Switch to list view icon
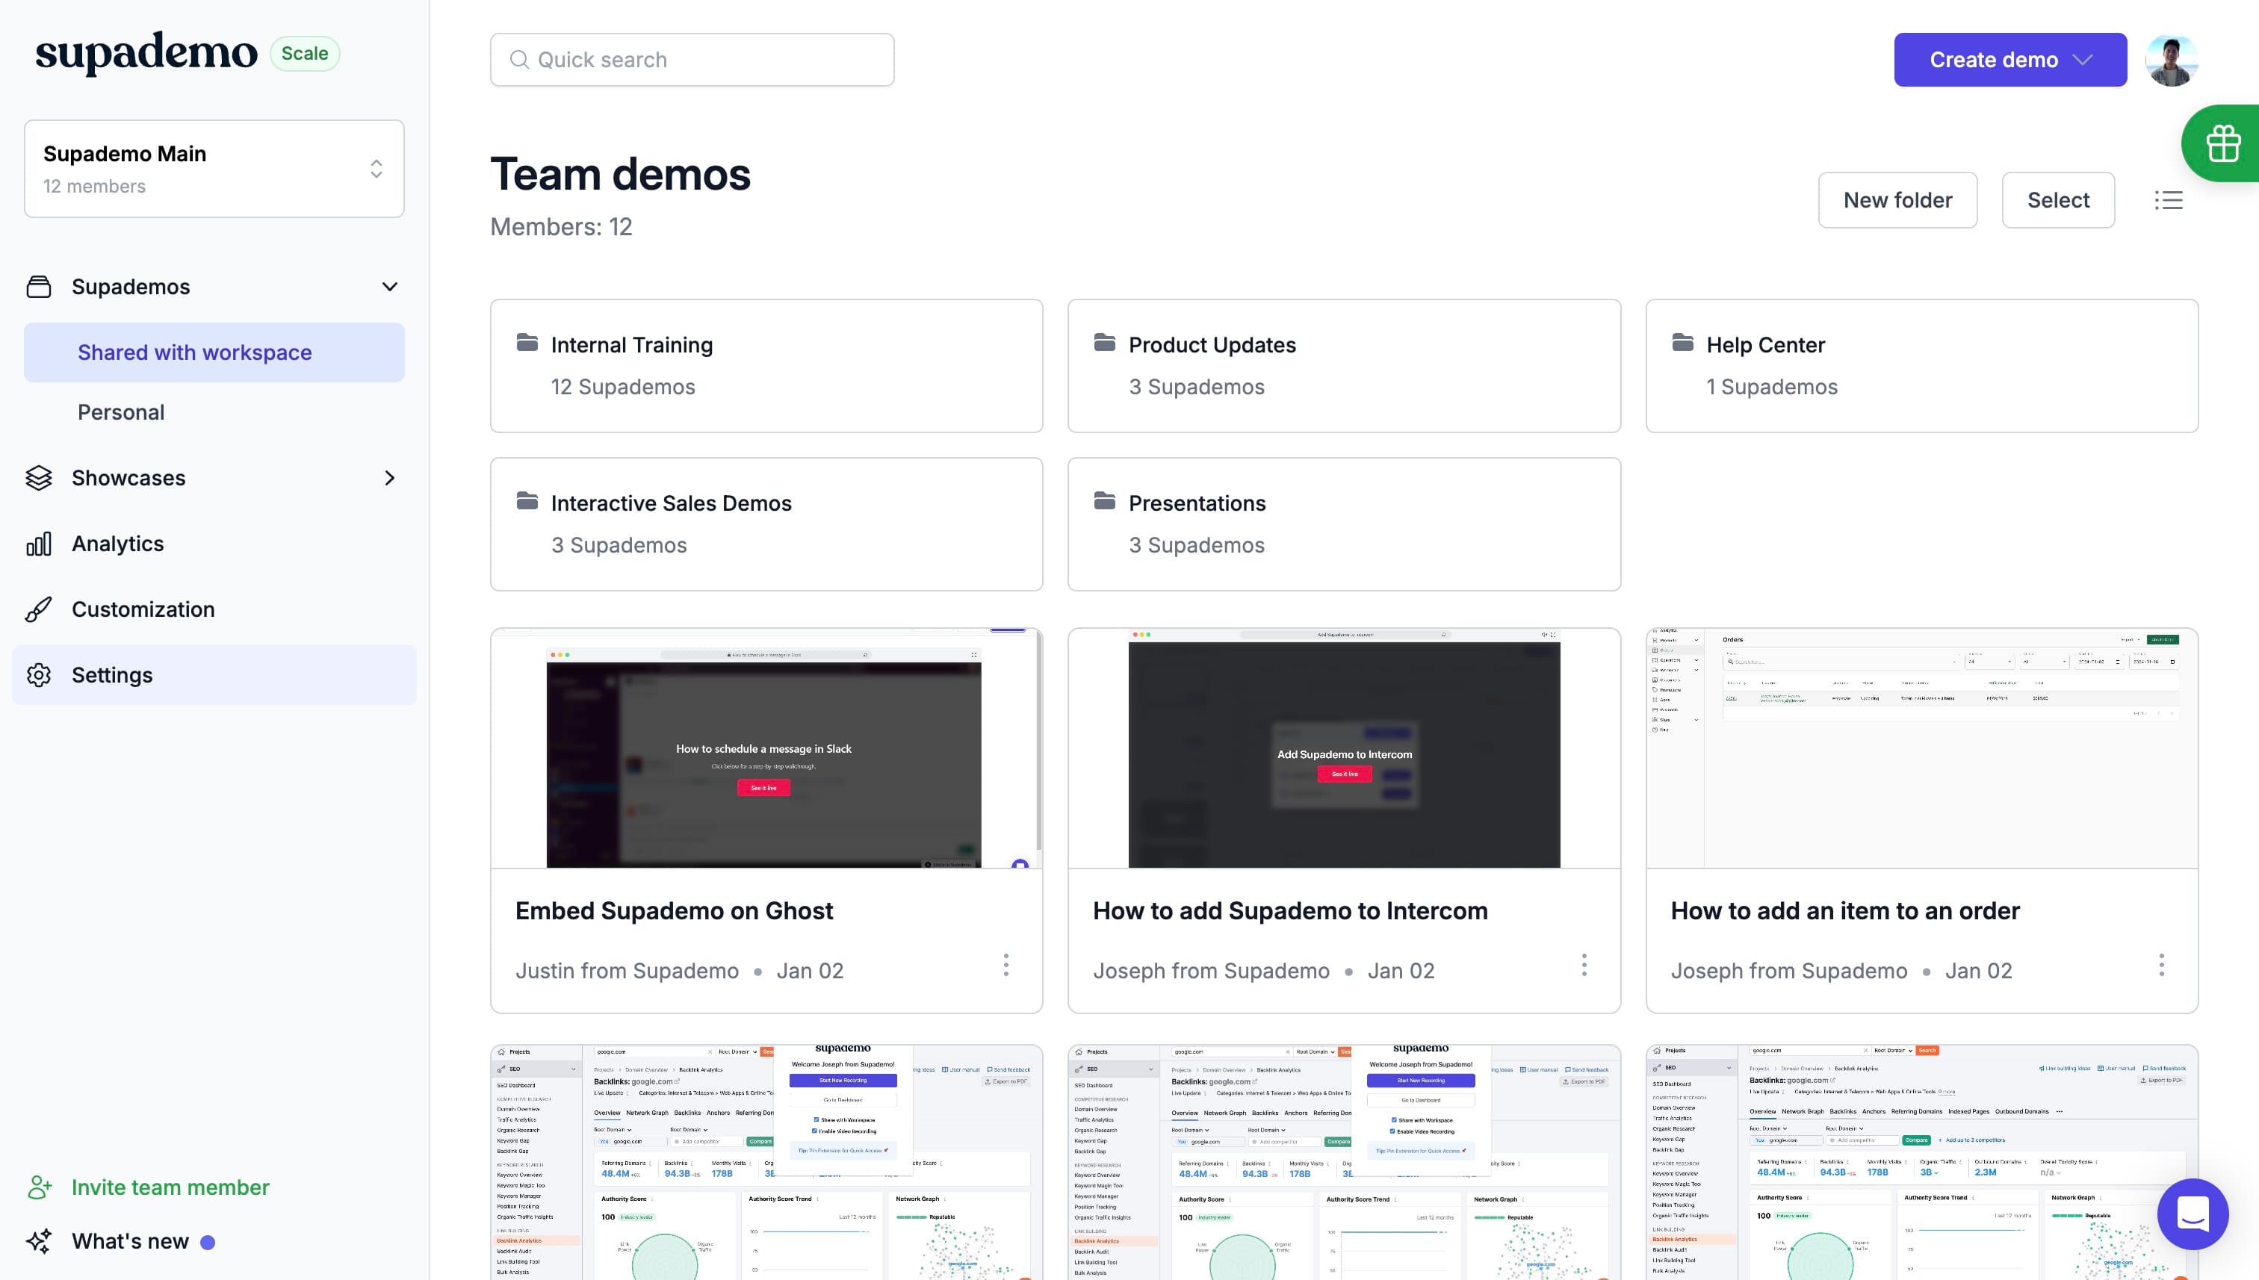 (2169, 200)
